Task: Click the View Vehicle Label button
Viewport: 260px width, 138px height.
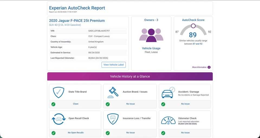Action: [x=113, y=65]
